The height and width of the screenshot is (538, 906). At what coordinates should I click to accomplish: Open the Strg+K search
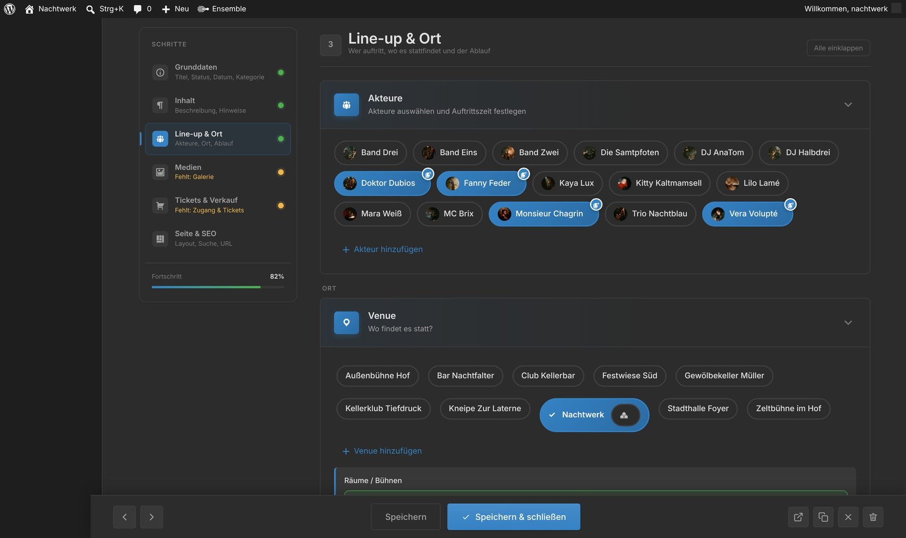pyautogui.click(x=105, y=9)
